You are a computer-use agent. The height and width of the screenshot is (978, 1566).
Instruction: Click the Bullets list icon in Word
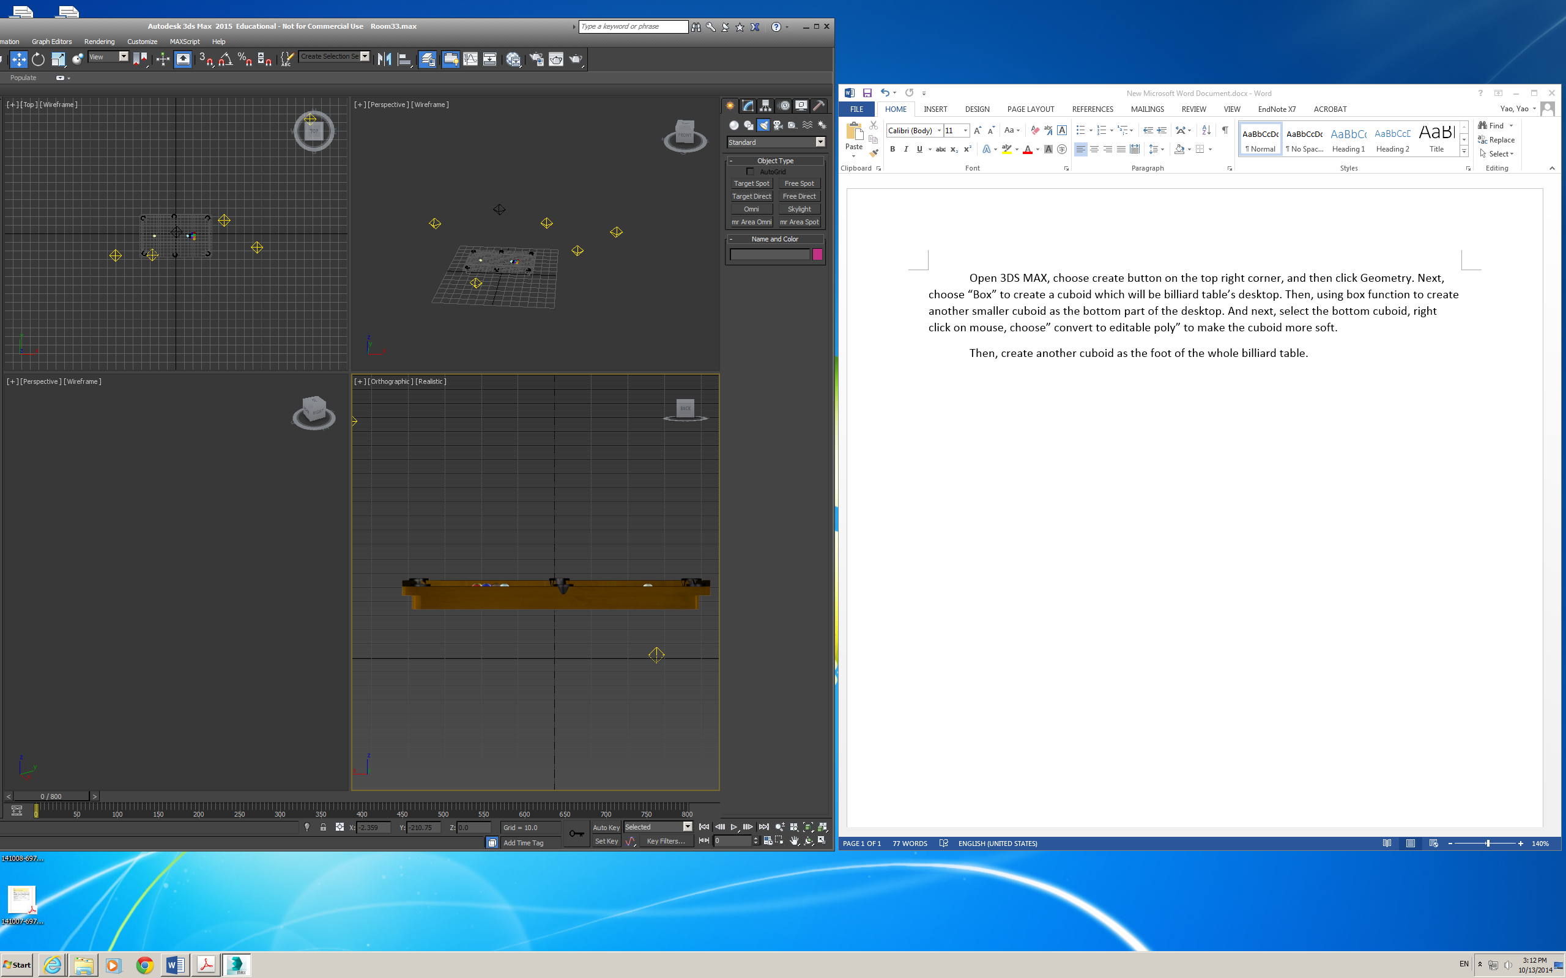click(1080, 131)
